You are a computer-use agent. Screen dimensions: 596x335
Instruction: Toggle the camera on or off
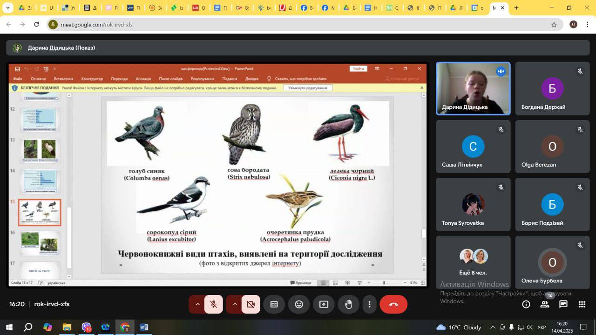point(251,304)
